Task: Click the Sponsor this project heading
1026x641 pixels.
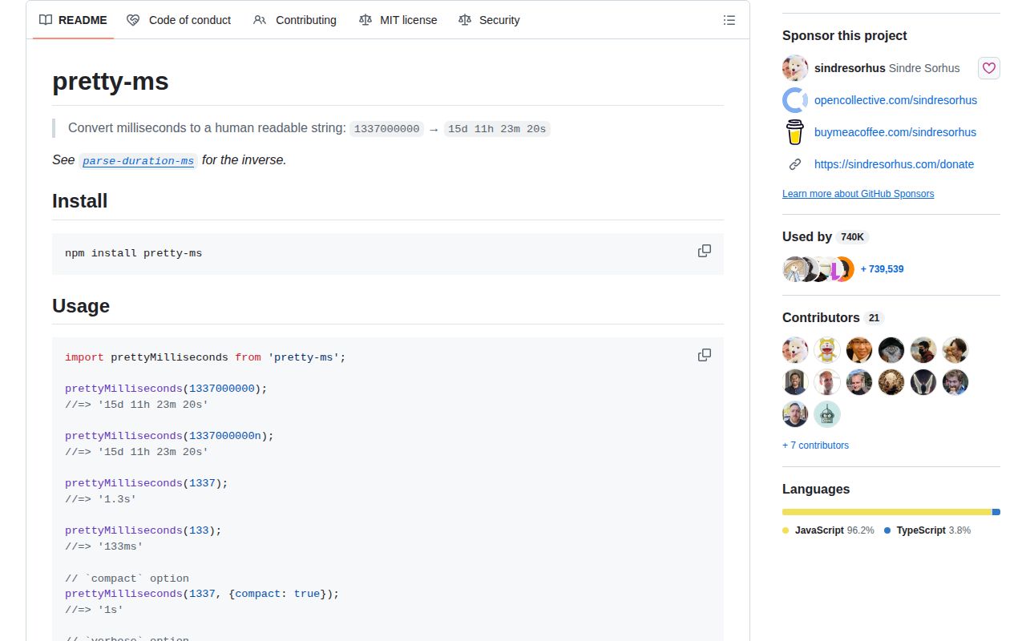Action: 845,35
